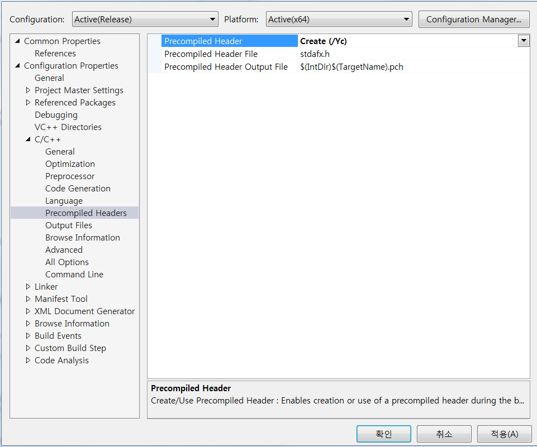Collapse the Configuration Properties node arrow
Image resolution: width=537 pixels, height=447 pixels.
click(17, 66)
